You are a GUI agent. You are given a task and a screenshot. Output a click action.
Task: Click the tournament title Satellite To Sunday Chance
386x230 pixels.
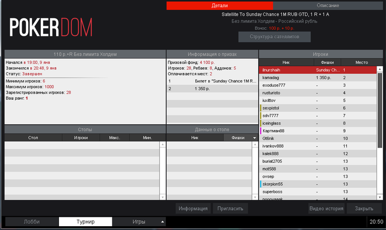point(275,14)
